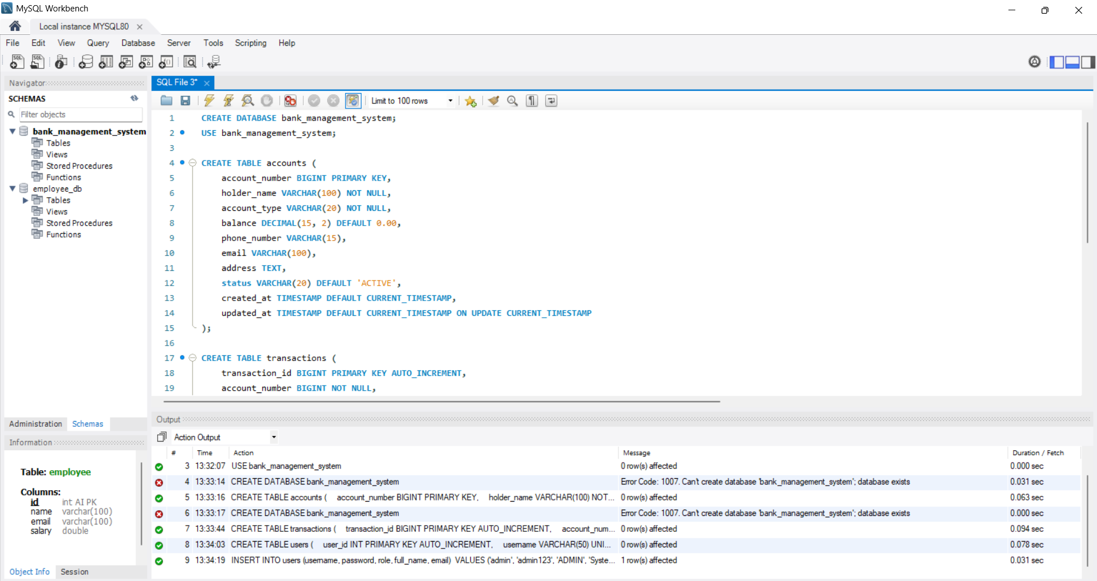Refresh the SCHEMAS list

(x=134, y=98)
